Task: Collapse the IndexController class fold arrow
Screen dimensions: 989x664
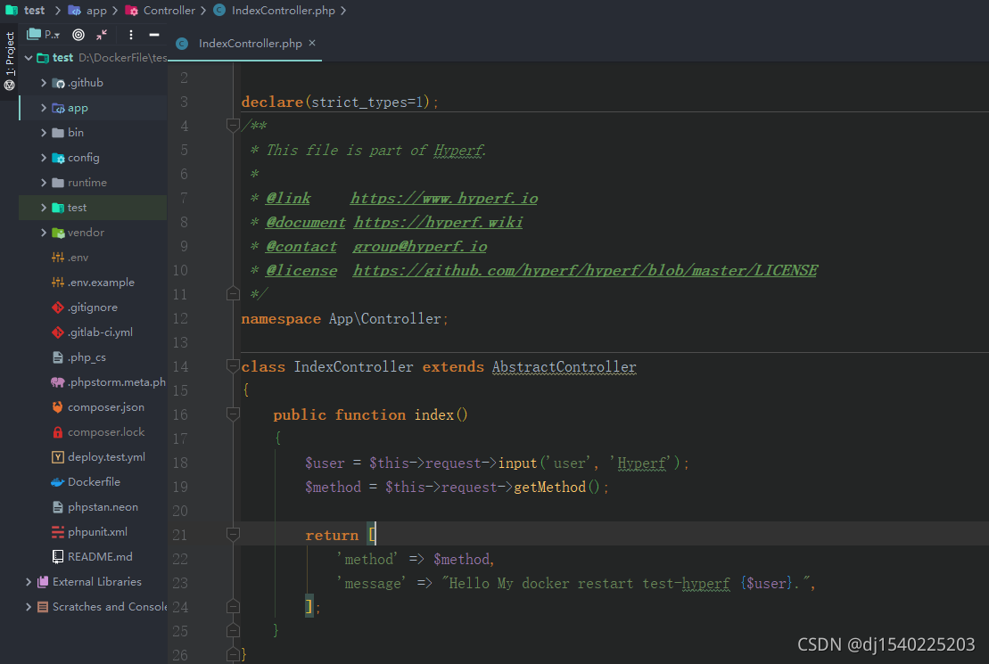Action: [x=233, y=366]
